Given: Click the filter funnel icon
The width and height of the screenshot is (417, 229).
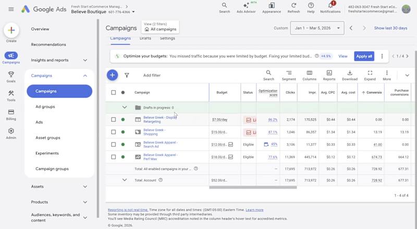Looking at the screenshot, I should pos(127,75).
